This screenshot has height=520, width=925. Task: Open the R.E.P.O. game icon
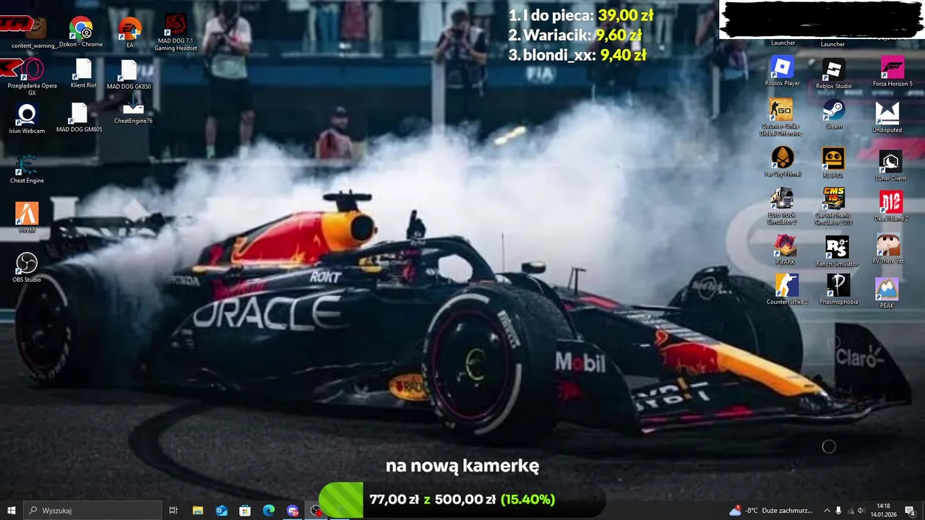[833, 162]
